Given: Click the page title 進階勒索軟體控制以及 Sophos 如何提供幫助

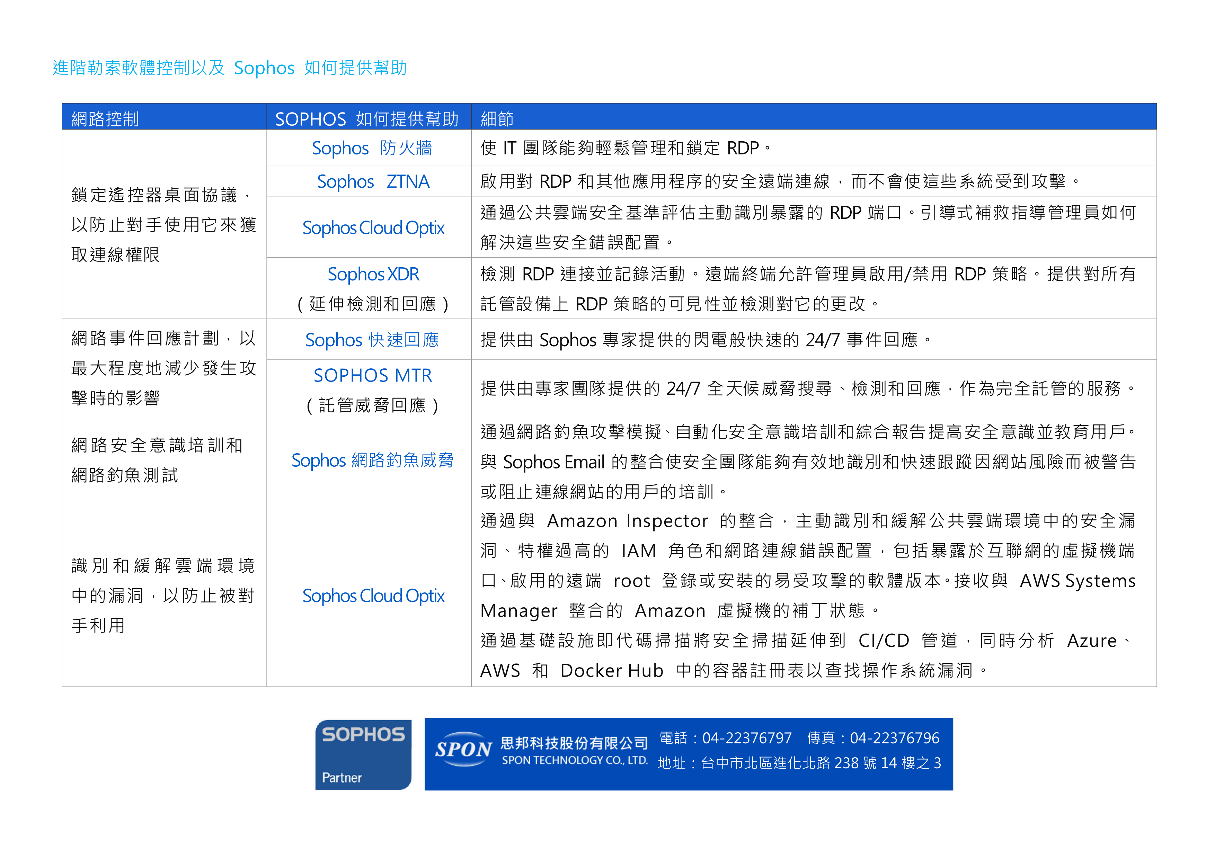Looking at the screenshot, I should click(230, 68).
